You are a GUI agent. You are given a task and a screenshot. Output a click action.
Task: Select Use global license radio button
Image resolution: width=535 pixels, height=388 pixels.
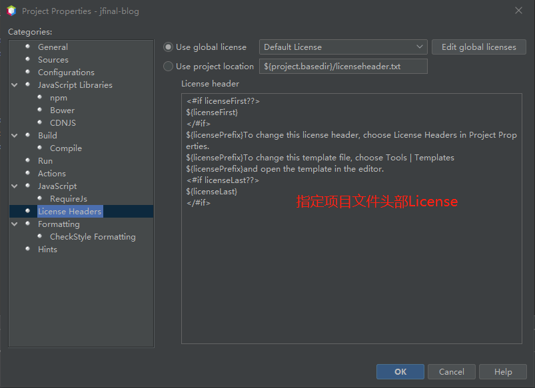(x=169, y=47)
